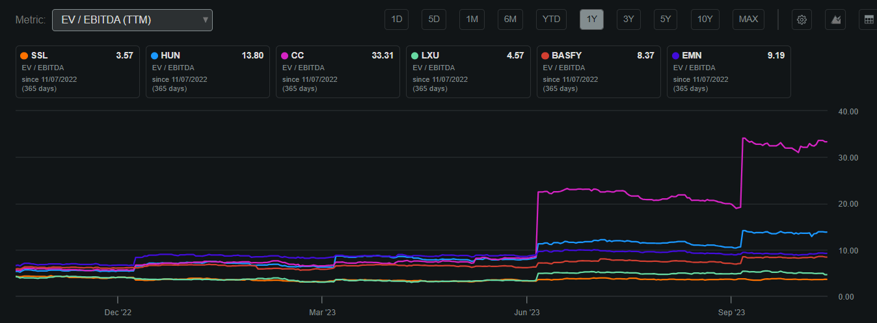Select the 1D time range
Screen dimensions: 877x323
click(x=396, y=19)
